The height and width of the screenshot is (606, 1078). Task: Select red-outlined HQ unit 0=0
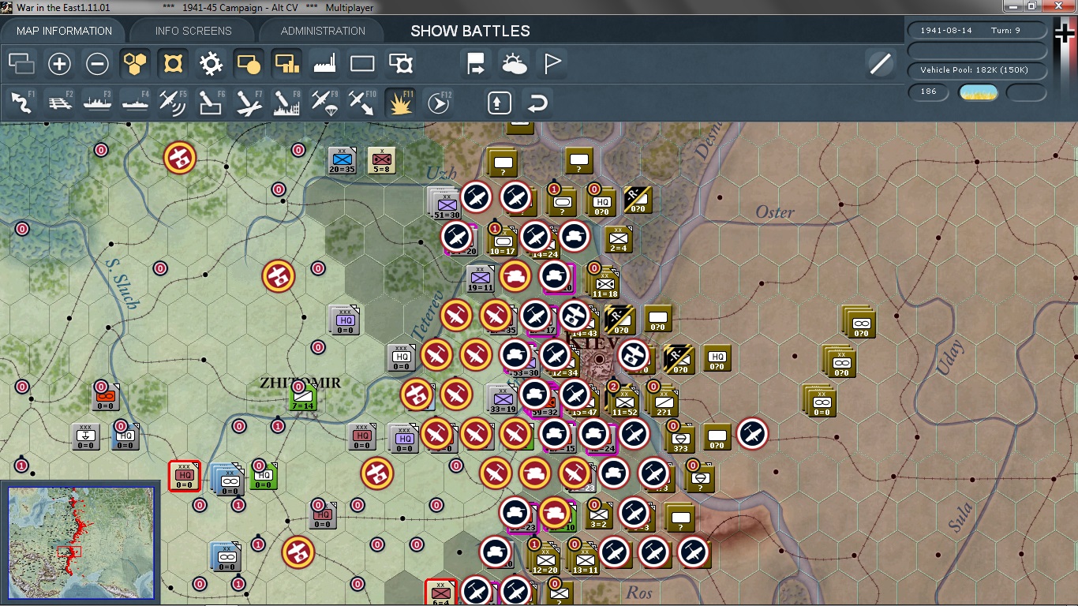pyautogui.click(x=185, y=476)
